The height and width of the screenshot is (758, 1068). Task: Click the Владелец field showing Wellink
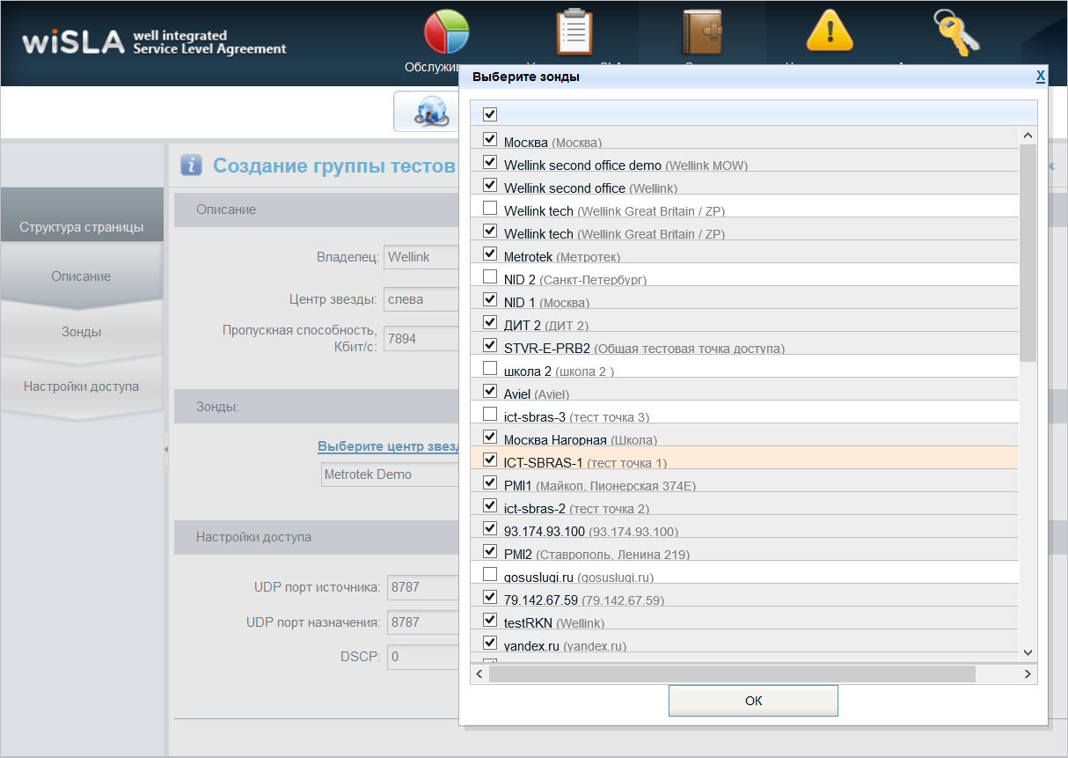click(421, 257)
